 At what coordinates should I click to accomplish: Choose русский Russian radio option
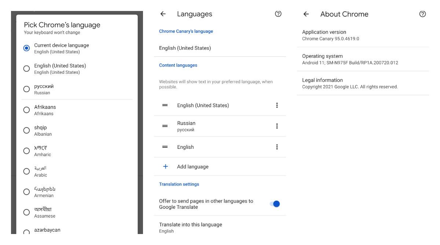pos(26,89)
